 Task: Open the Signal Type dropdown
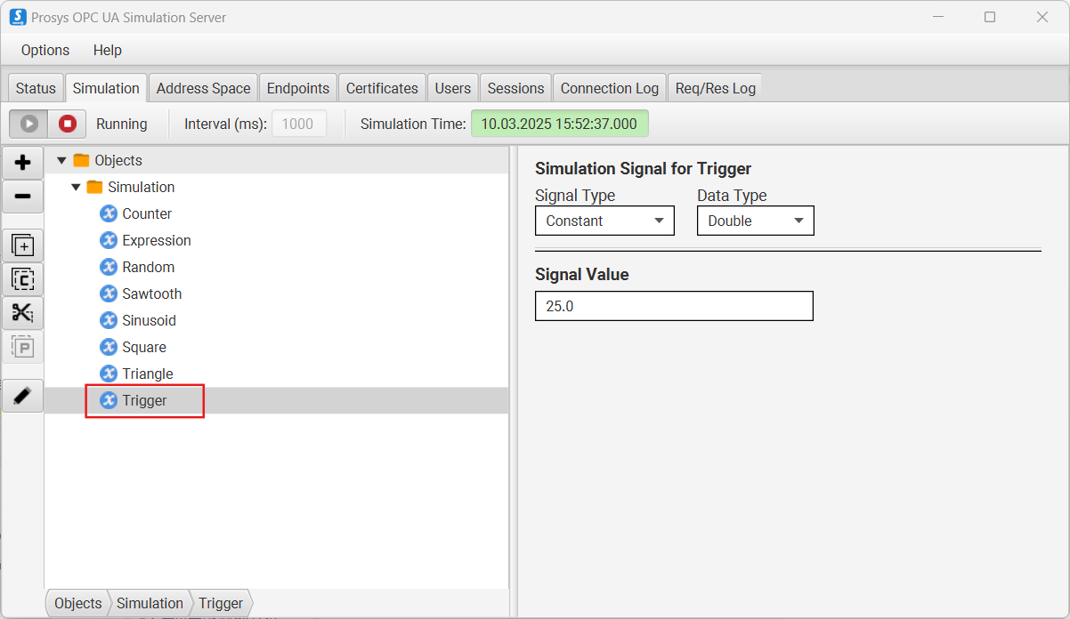coord(604,221)
